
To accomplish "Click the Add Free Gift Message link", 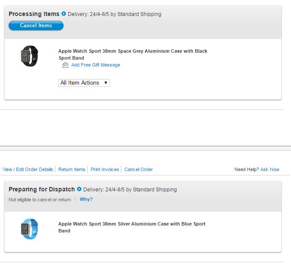I will click(95, 65).
